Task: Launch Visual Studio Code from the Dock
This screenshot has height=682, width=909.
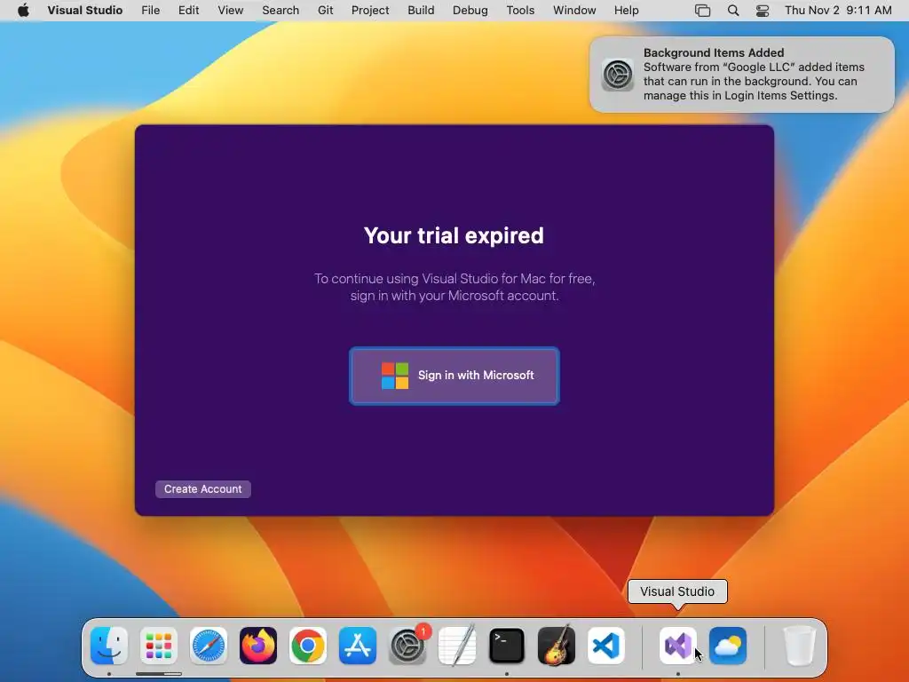Action: [x=606, y=646]
